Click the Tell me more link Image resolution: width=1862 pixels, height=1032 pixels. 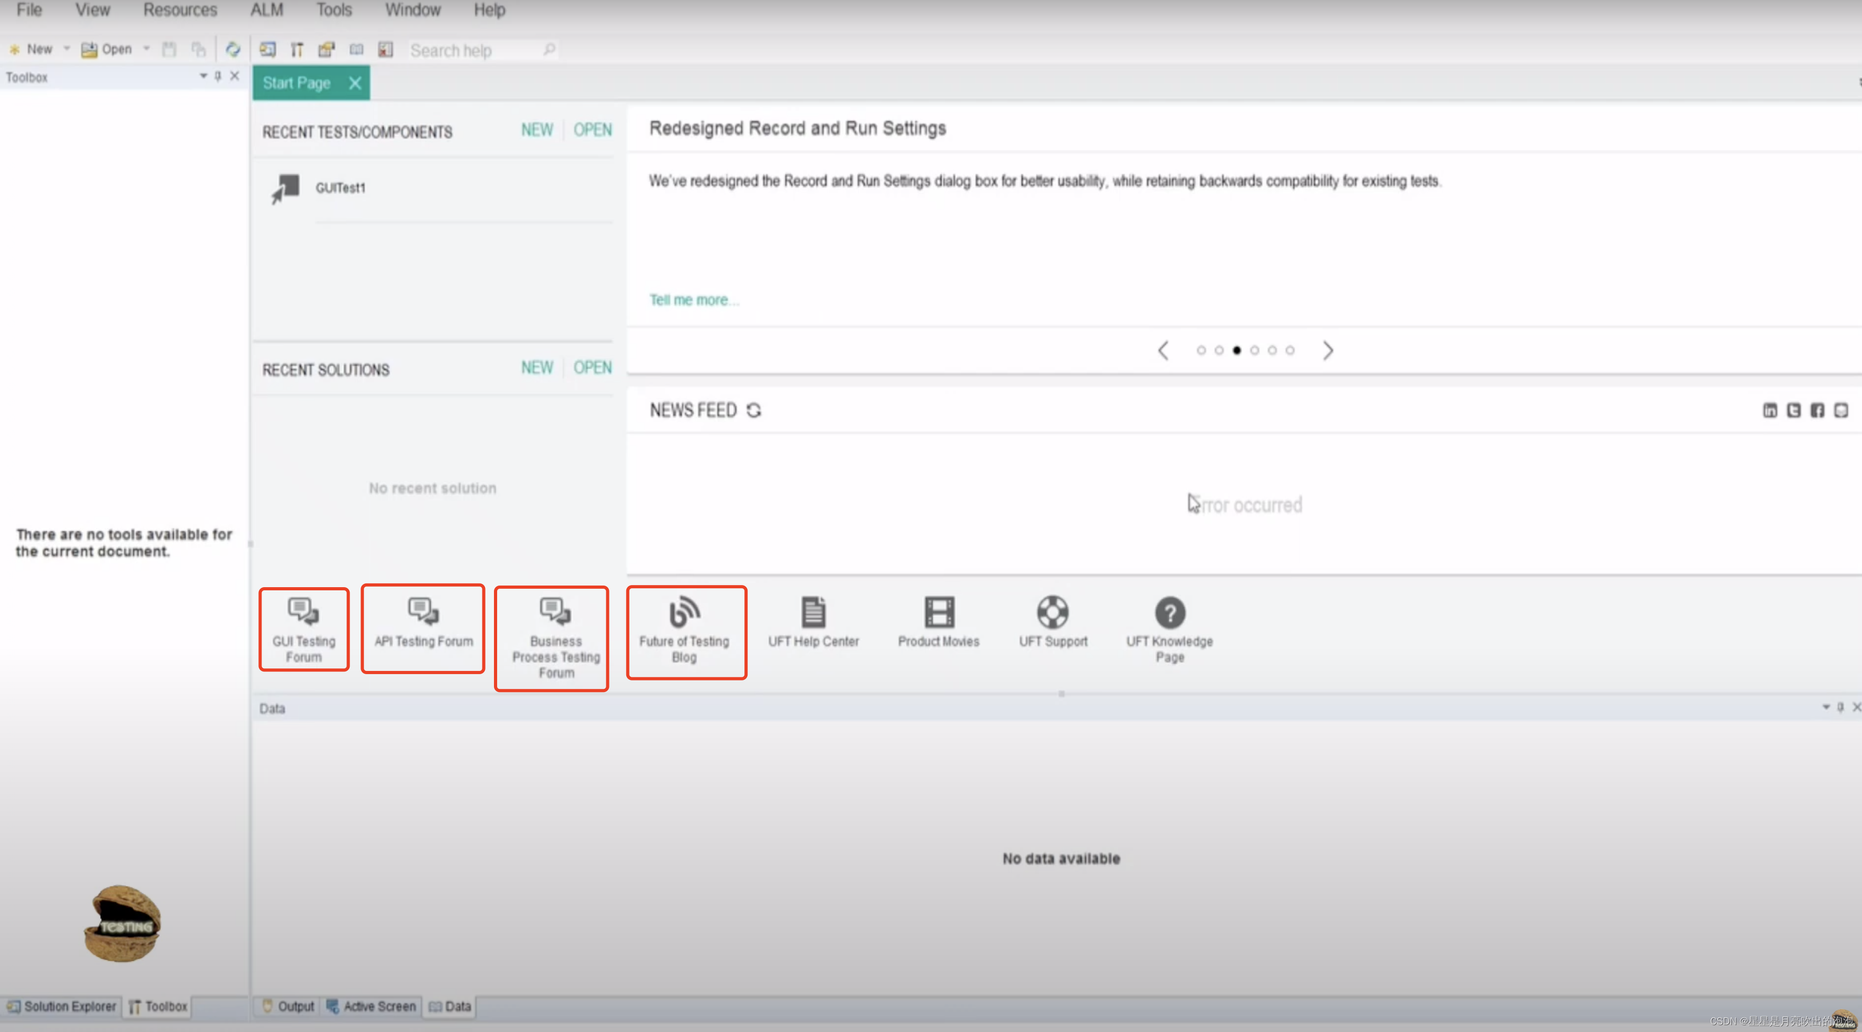[694, 300]
